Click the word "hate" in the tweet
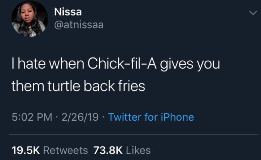Viewport: 261px width, 160px height. (30, 65)
